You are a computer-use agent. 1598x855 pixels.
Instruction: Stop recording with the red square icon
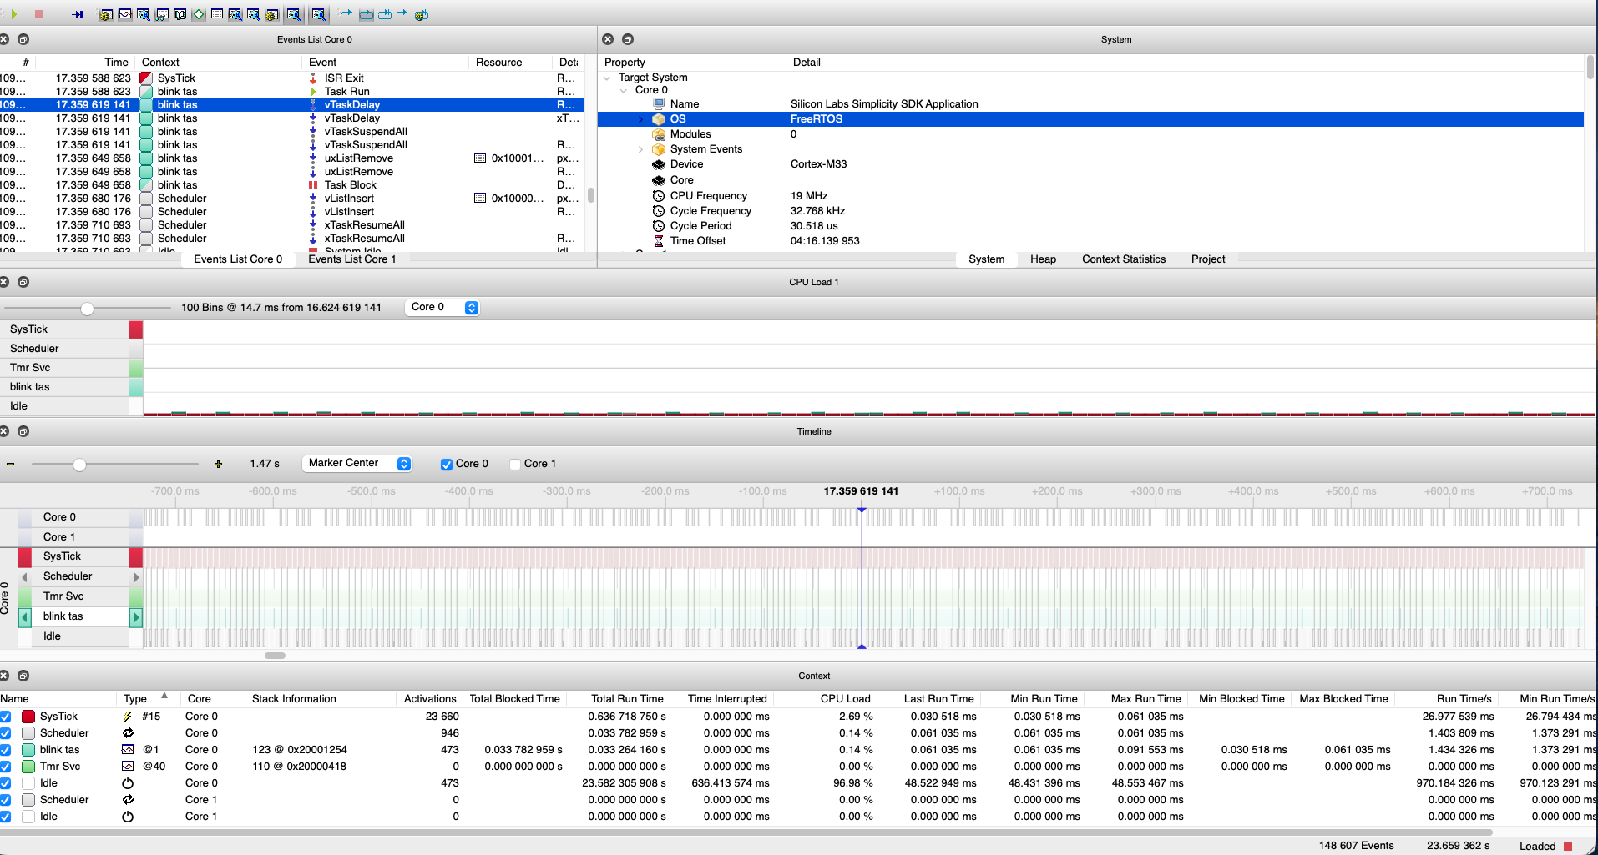(39, 14)
